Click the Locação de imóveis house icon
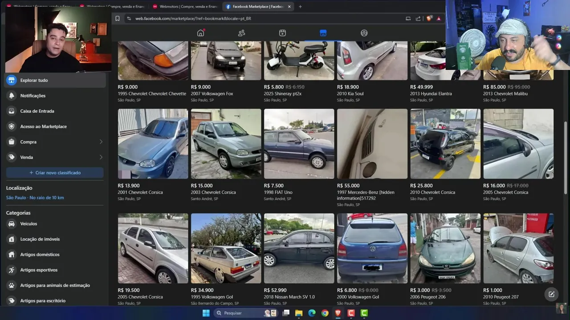The height and width of the screenshot is (320, 570). click(x=12, y=239)
